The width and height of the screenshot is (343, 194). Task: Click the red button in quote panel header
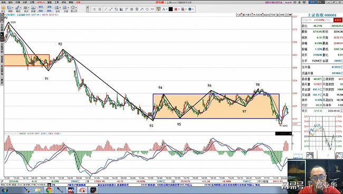click(x=338, y=20)
